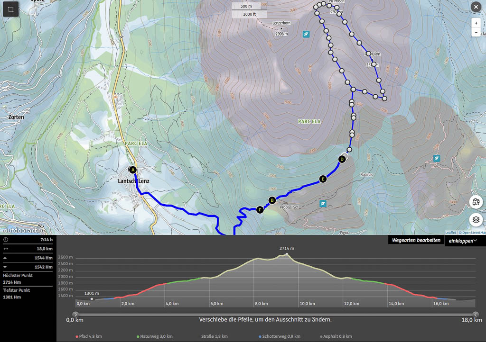486x342 pixels.
Task: Close the map view
Action: 476,7
